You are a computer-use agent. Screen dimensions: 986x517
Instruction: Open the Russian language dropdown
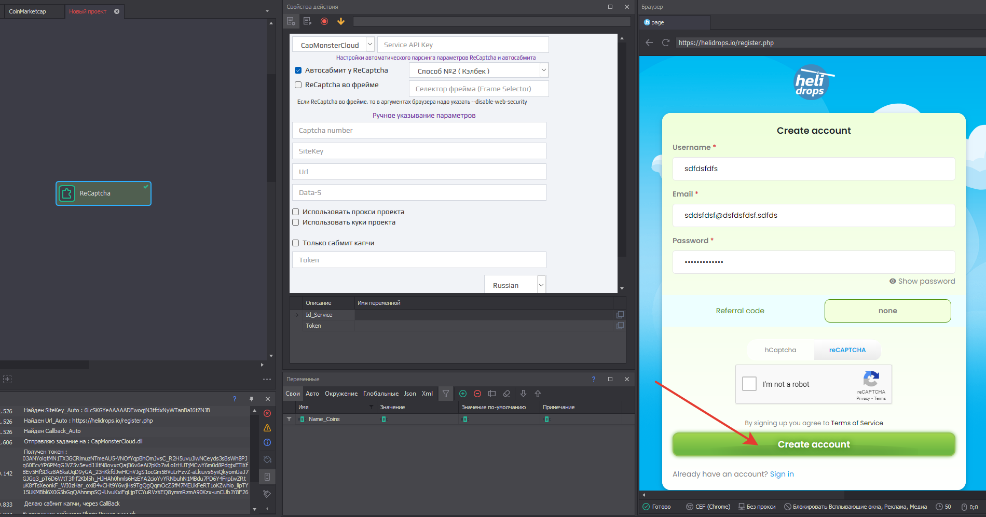[541, 285]
